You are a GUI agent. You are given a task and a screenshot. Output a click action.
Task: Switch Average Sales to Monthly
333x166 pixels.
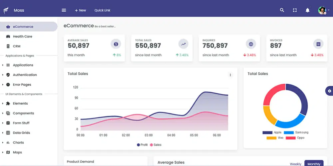tap(314, 163)
